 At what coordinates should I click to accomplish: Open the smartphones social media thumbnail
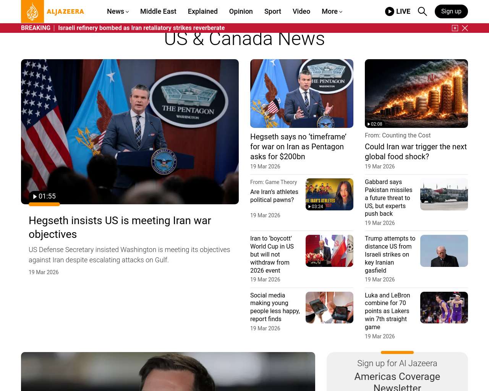coord(329,307)
